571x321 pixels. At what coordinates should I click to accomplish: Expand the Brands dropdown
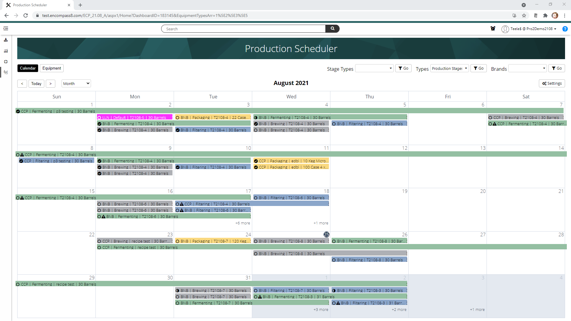[x=527, y=68]
